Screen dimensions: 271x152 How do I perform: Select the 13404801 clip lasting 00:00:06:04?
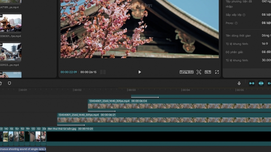(180, 106)
